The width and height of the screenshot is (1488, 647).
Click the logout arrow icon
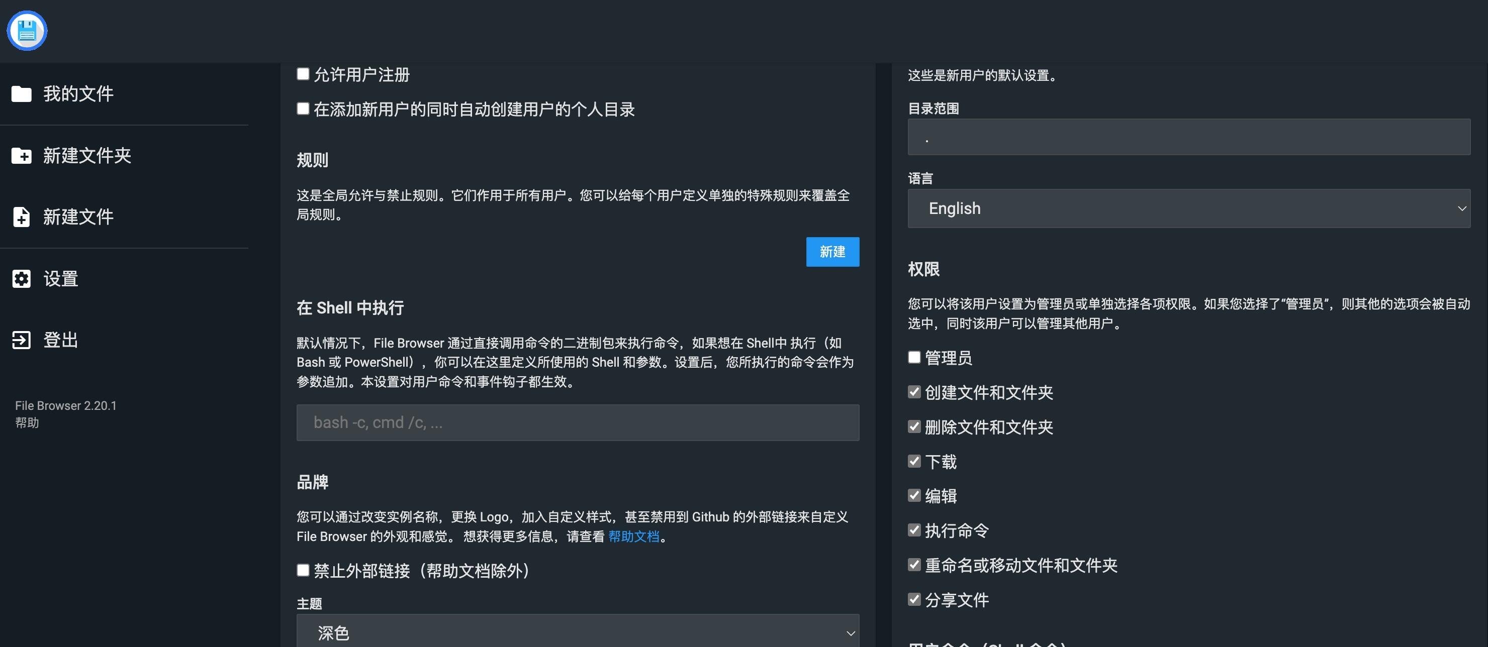click(x=22, y=340)
